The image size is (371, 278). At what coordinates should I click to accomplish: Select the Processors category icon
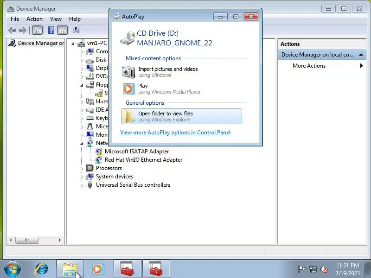[x=90, y=168]
